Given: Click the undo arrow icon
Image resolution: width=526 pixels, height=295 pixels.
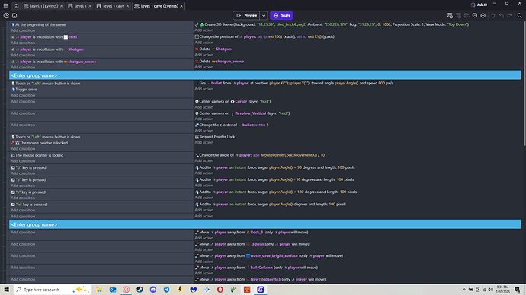Looking at the screenshot, I should click(x=501, y=15).
